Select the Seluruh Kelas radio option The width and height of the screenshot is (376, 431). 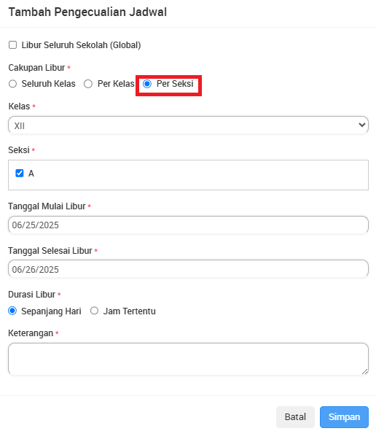(x=12, y=84)
